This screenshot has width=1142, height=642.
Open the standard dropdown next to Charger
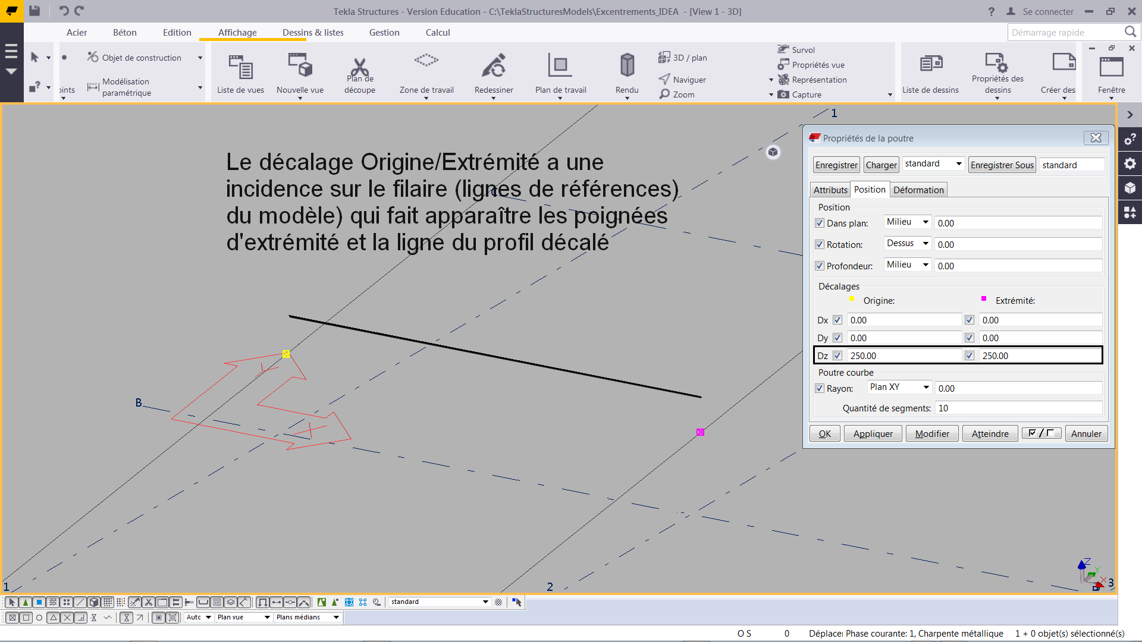coord(933,164)
